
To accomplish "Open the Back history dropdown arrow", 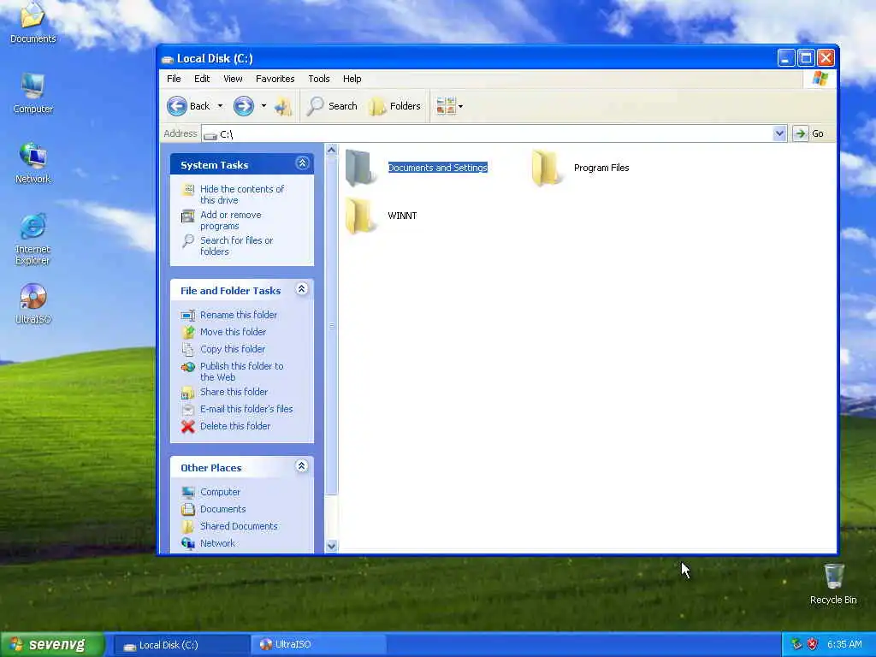I will (x=220, y=106).
